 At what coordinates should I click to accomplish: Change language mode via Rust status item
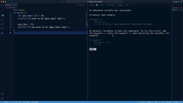click(x=163, y=102)
